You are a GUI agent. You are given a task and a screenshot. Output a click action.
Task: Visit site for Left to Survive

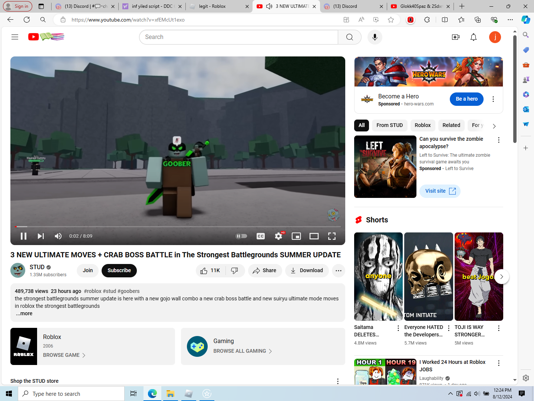coord(440,191)
